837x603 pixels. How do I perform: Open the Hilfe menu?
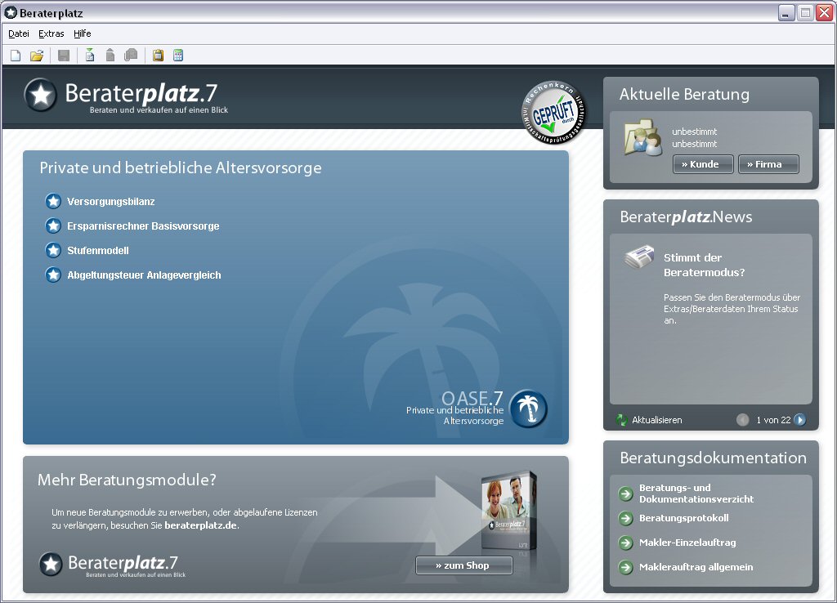tap(83, 33)
